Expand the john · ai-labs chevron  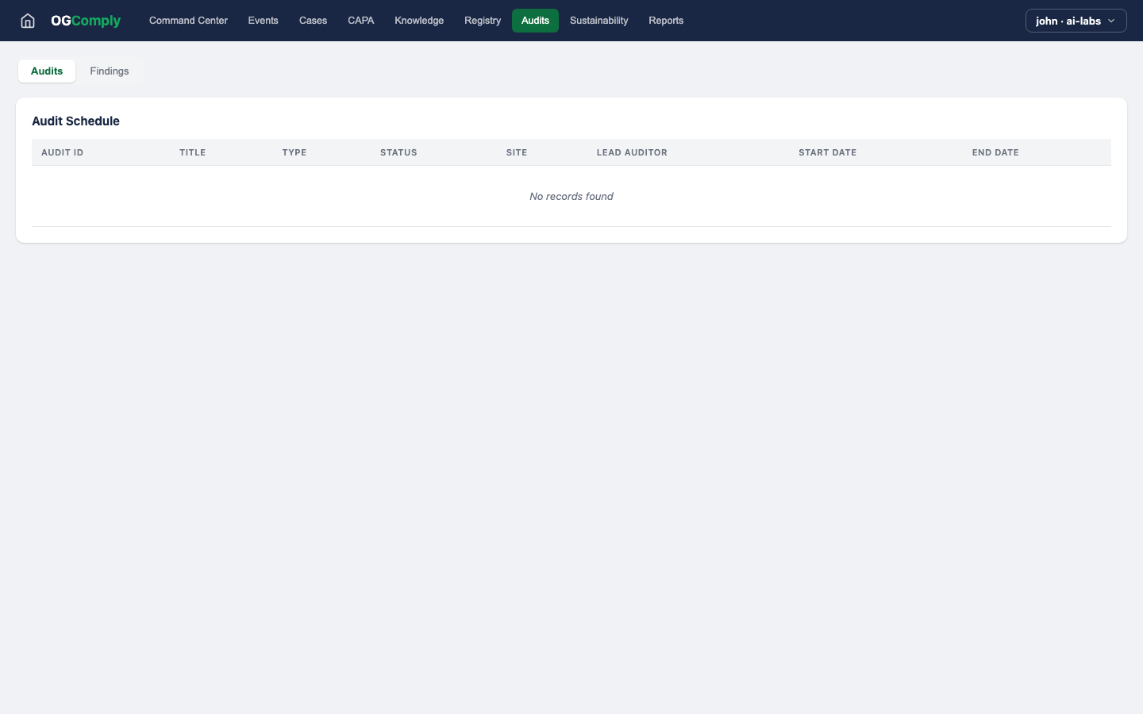(1111, 21)
